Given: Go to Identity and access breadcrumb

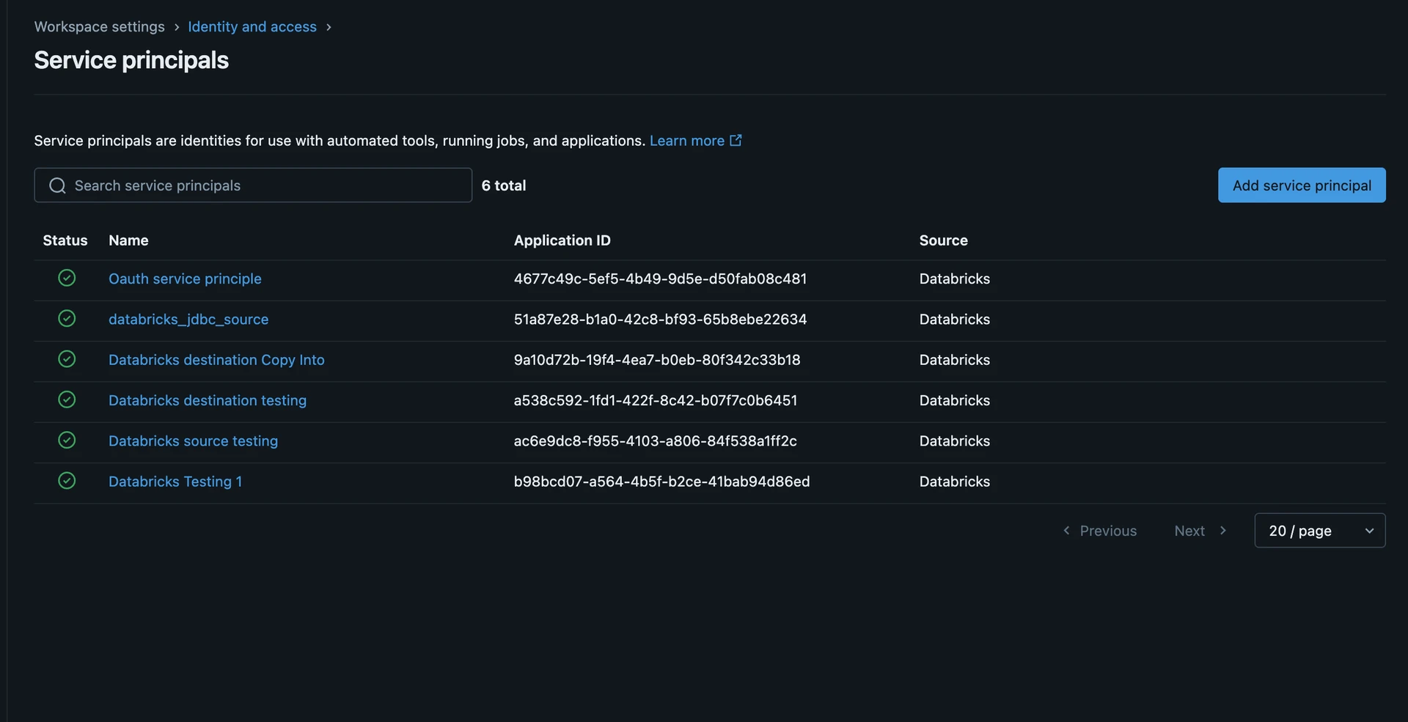Looking at the screenshot, I should coord(252,26).
